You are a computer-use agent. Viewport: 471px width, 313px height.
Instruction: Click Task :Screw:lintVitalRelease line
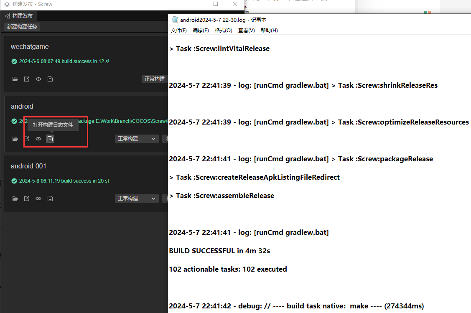pos(219,48)
